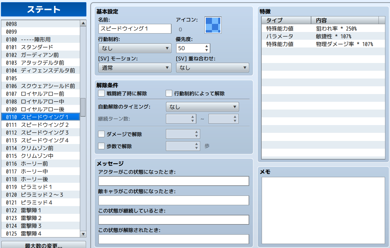This screenshot has height=248, width=390.
Task: Open the [SV] 重ね合わせ dropdown
Action: [x=212, y=68]
